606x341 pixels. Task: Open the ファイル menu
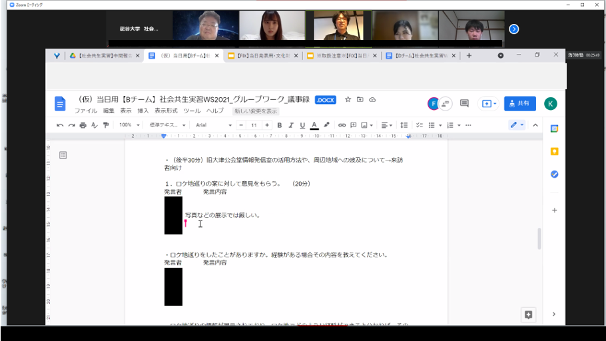click(x=86, y=111)
